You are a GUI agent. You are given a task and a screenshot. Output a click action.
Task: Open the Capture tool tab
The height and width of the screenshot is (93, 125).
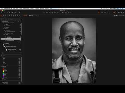(3, 15)
